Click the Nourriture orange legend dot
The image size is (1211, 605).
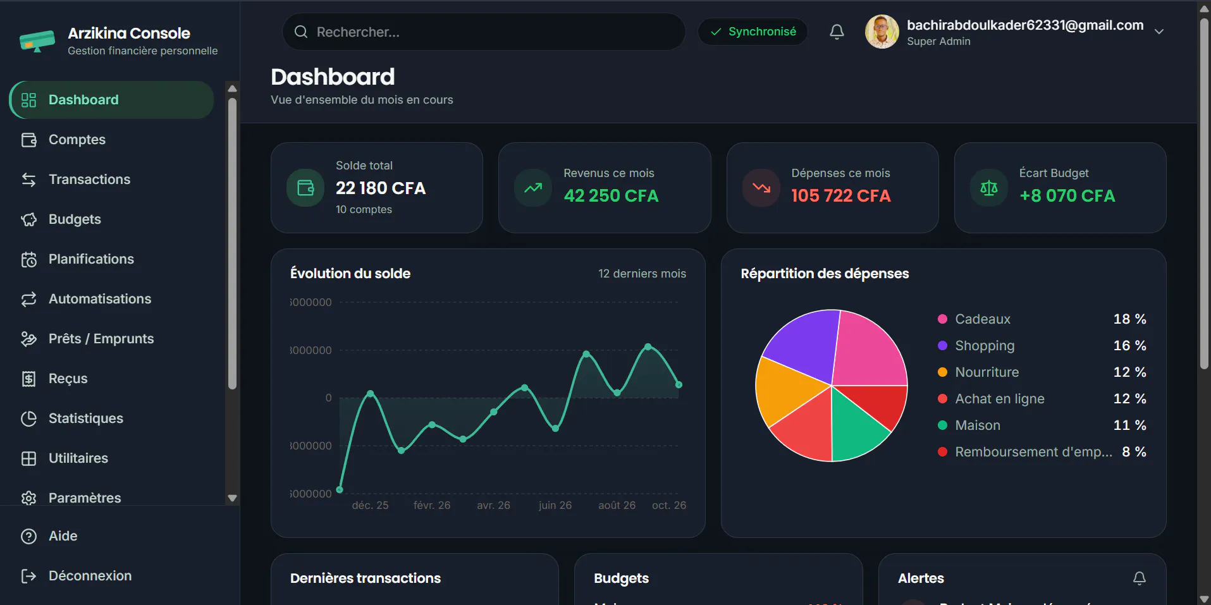[942, 372]
